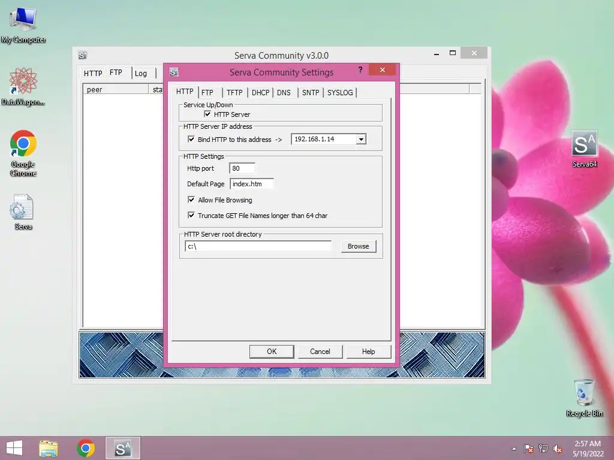Image resolution: width=614 pixels, height=460 pixels.
Task: Toggle Bind HTTP to this address checkbox
Action: (x=191, y=139)
